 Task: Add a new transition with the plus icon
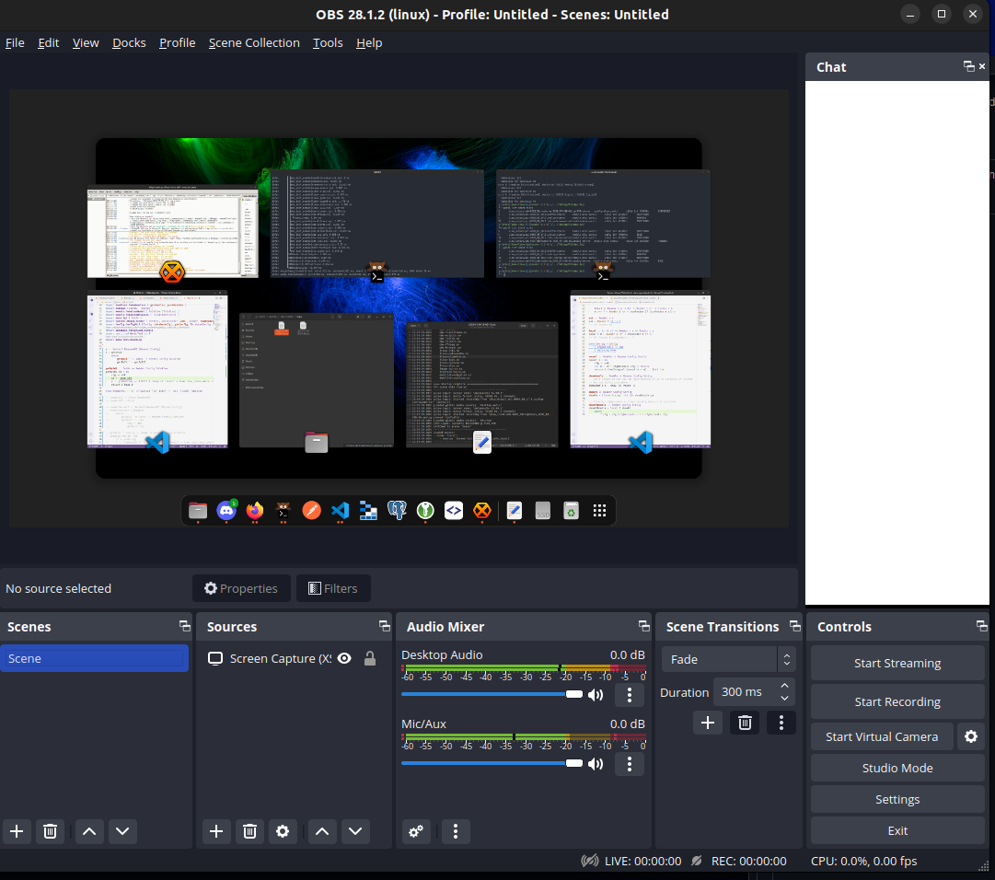[708, 723]
